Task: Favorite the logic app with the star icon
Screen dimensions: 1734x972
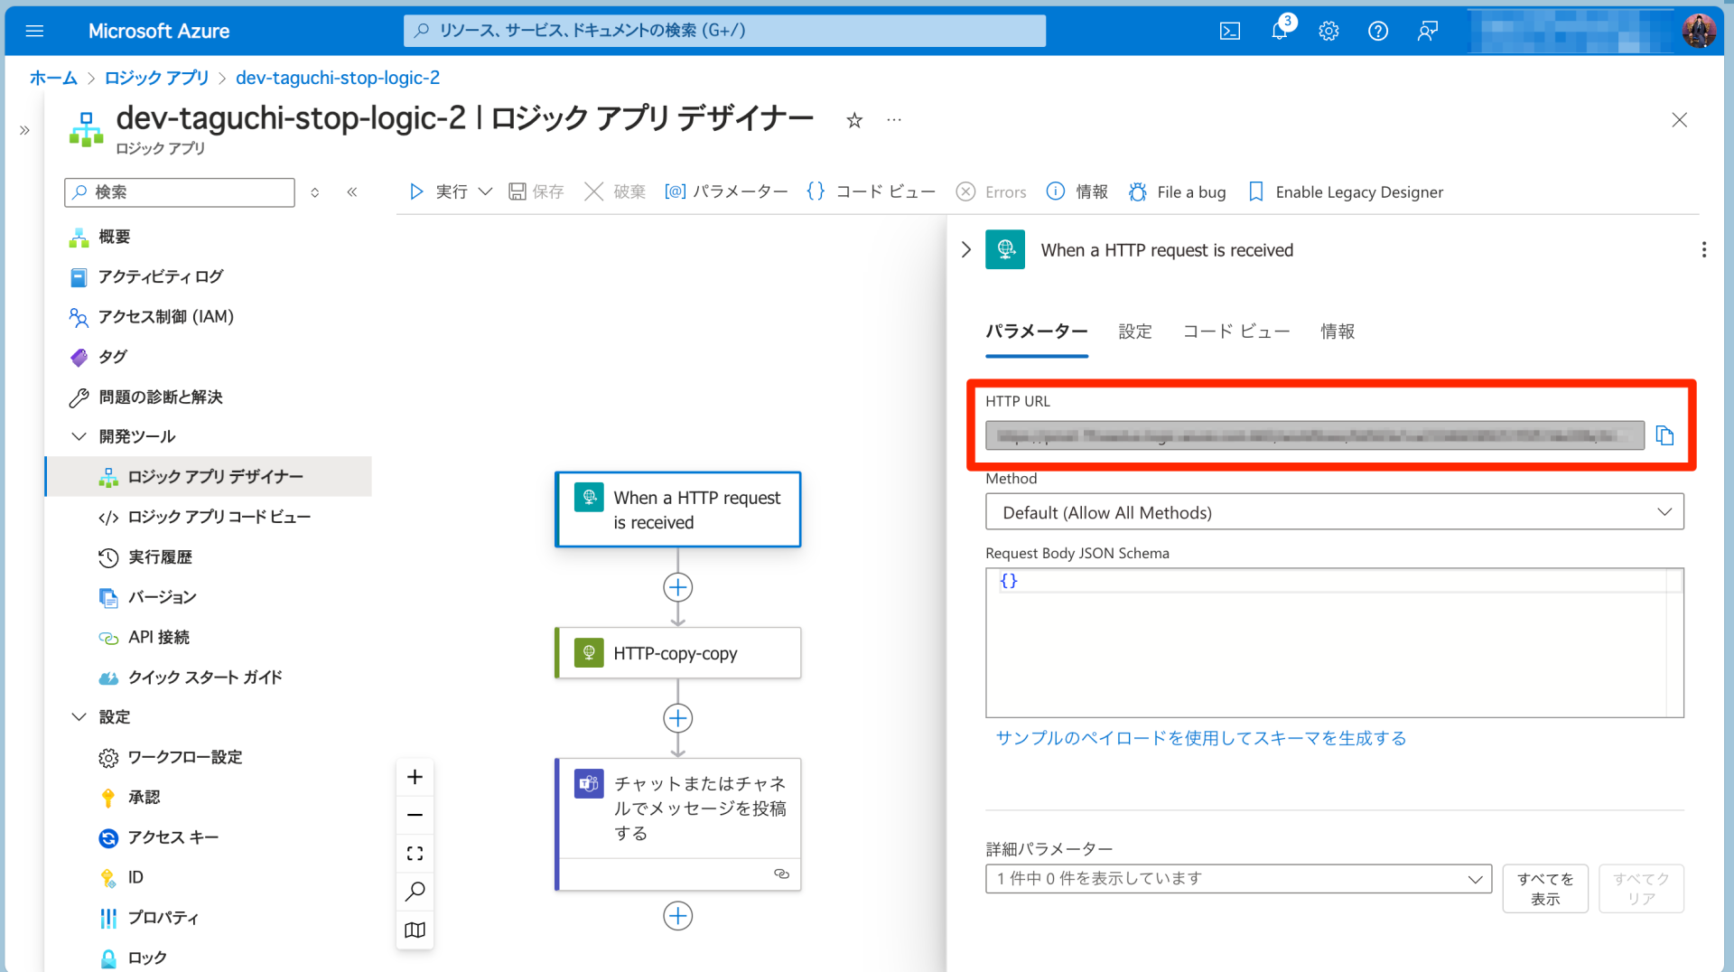Action: (x=853, y=118)
